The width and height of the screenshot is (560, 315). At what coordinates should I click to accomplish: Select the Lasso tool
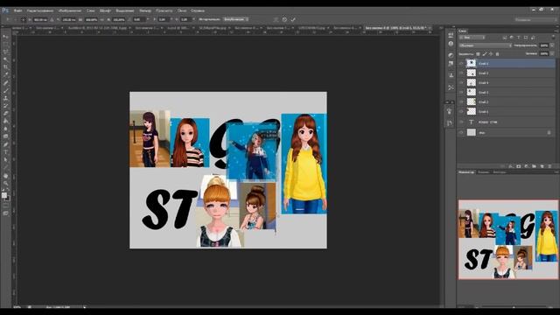(5, 52)
